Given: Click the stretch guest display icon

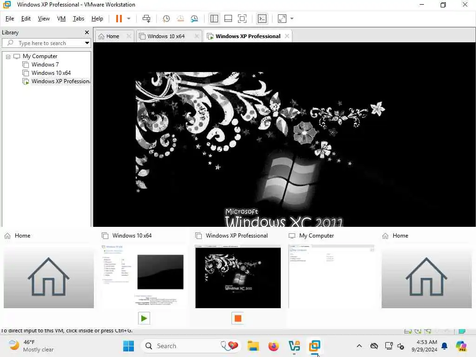Looking at the screenshot, I should tap(282, 19).
